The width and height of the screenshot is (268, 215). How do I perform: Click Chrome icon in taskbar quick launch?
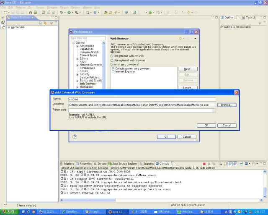[x=33, y=212]
